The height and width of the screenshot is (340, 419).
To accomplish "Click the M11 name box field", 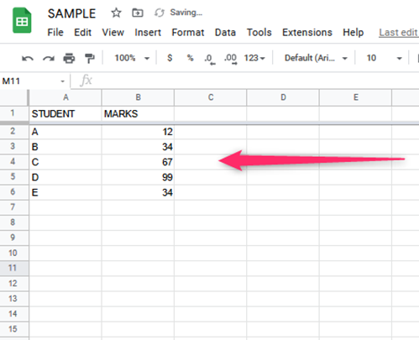I will coord(33,81).
